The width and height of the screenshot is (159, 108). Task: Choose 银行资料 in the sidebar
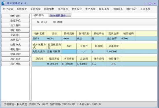pos(15,50)
